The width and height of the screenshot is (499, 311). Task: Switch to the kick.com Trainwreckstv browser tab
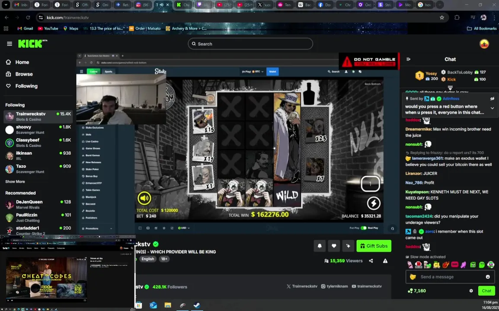tap(162, 5)
